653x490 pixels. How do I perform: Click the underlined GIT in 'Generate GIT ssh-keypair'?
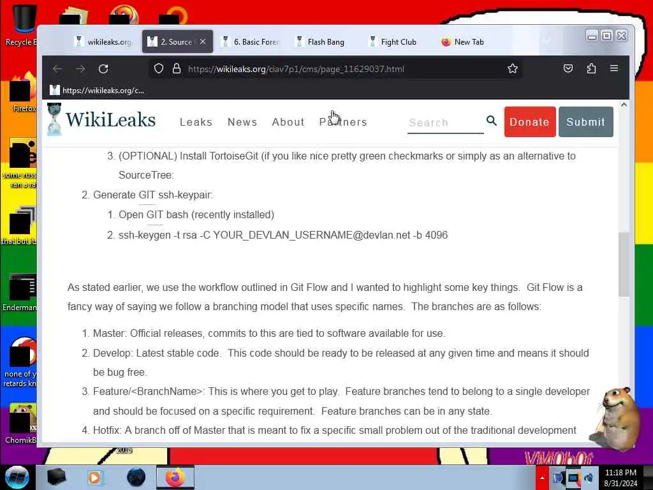(x=147, y=195)
